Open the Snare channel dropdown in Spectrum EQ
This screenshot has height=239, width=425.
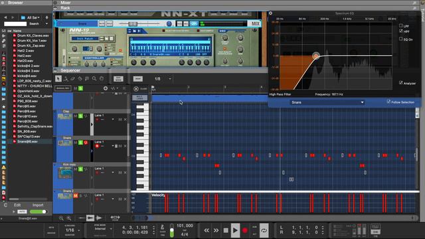(x=327, y=102)
